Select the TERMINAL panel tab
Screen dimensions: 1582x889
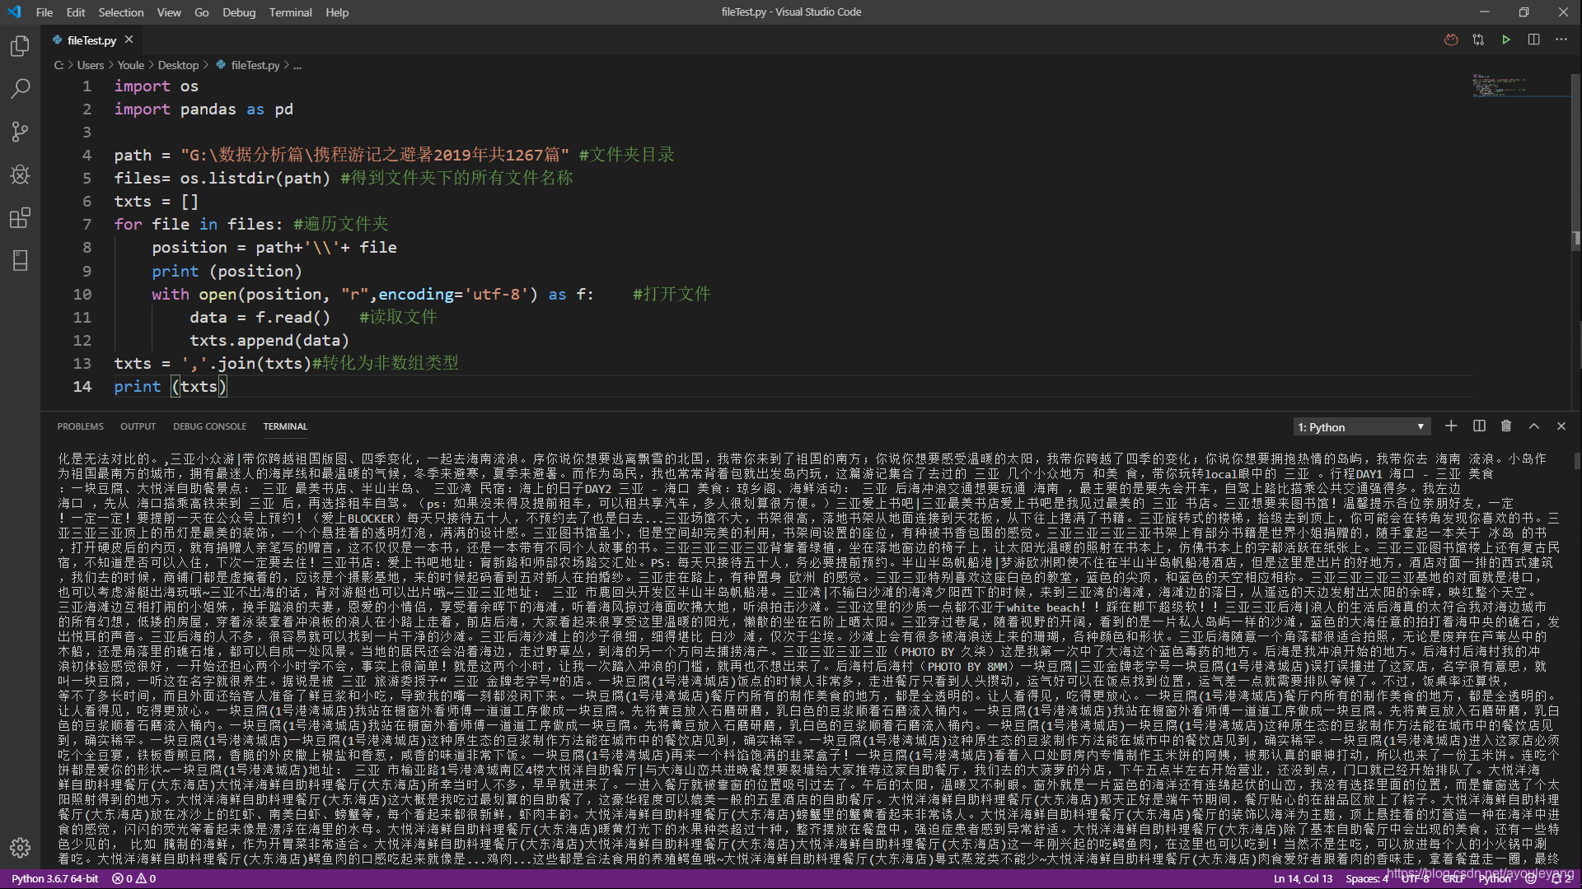pos(285,426)
